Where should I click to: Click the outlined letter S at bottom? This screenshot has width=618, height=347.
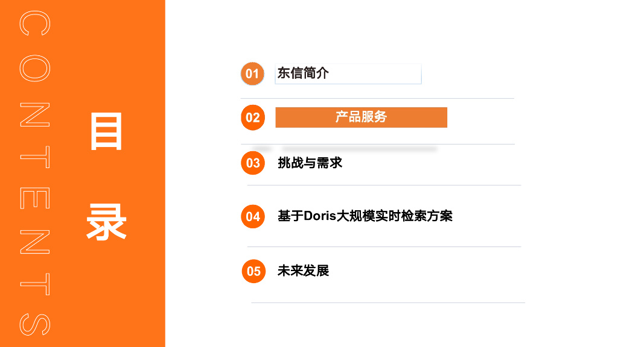pyautogui.click(x=35, y=324)
